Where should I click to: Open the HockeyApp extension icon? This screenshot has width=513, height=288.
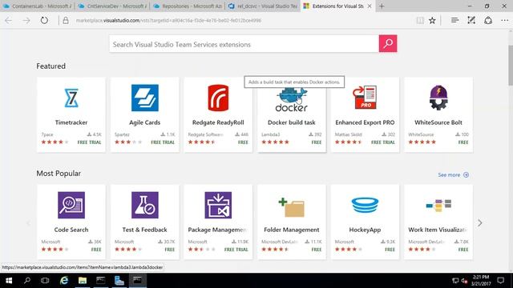pos(365,205)
